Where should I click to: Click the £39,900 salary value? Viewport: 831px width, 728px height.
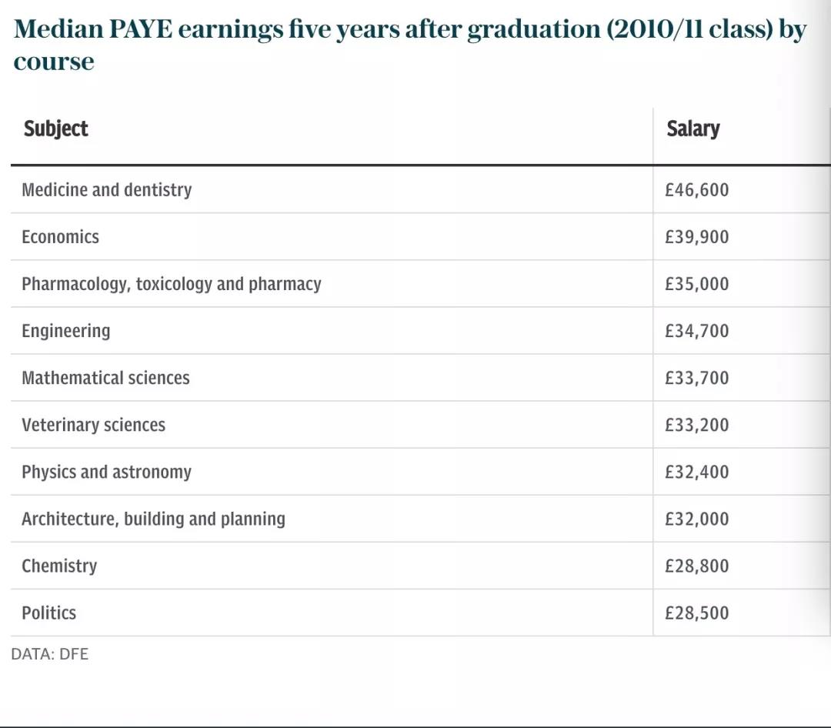click(696, 237)
